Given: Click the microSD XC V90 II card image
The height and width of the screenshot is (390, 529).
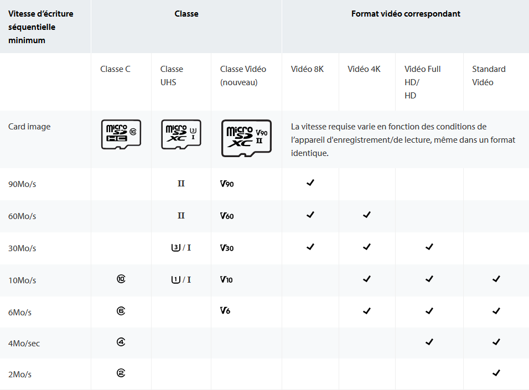Looking at the screenshot, I should pyautogui.click(x=246, y=138).
